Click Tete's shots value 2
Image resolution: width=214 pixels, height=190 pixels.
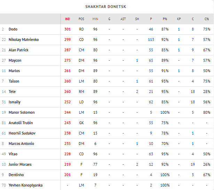(x=137, y=92)
